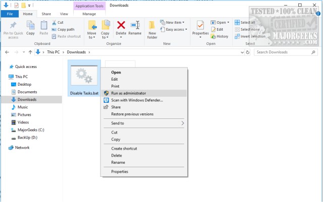Image resolution: width=323 pixels, height=202 pixels.
Task: Select the Disable Tasks.bat file
Action: pos(84,78)
